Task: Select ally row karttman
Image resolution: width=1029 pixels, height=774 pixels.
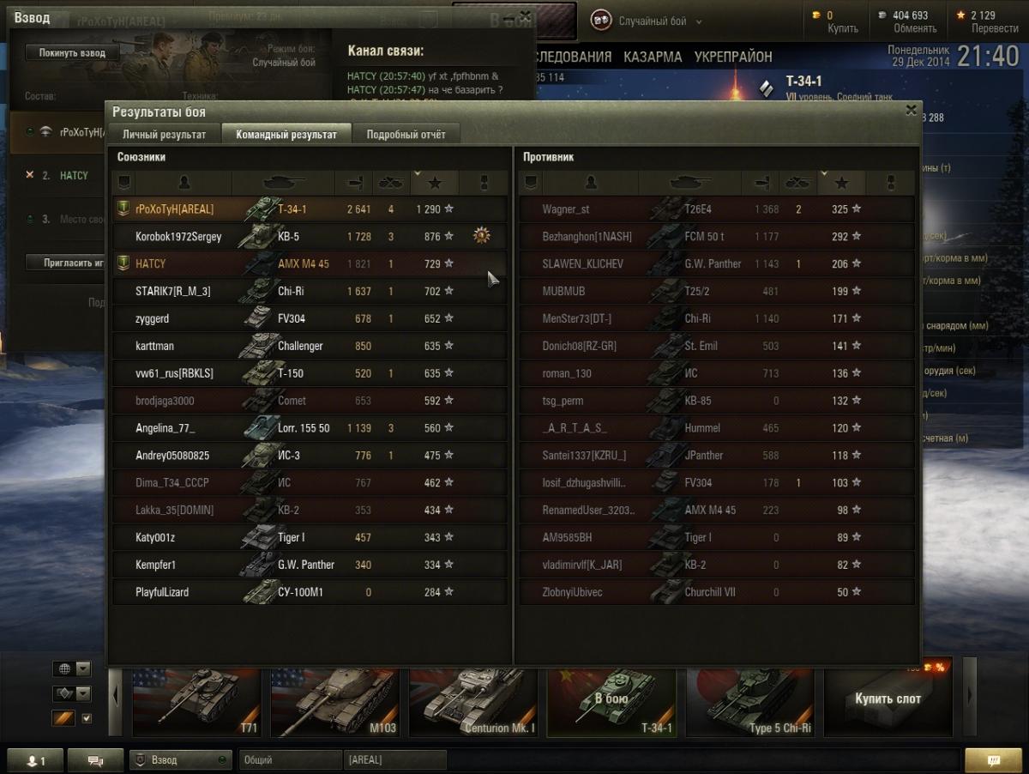Action: pos(310,346)
